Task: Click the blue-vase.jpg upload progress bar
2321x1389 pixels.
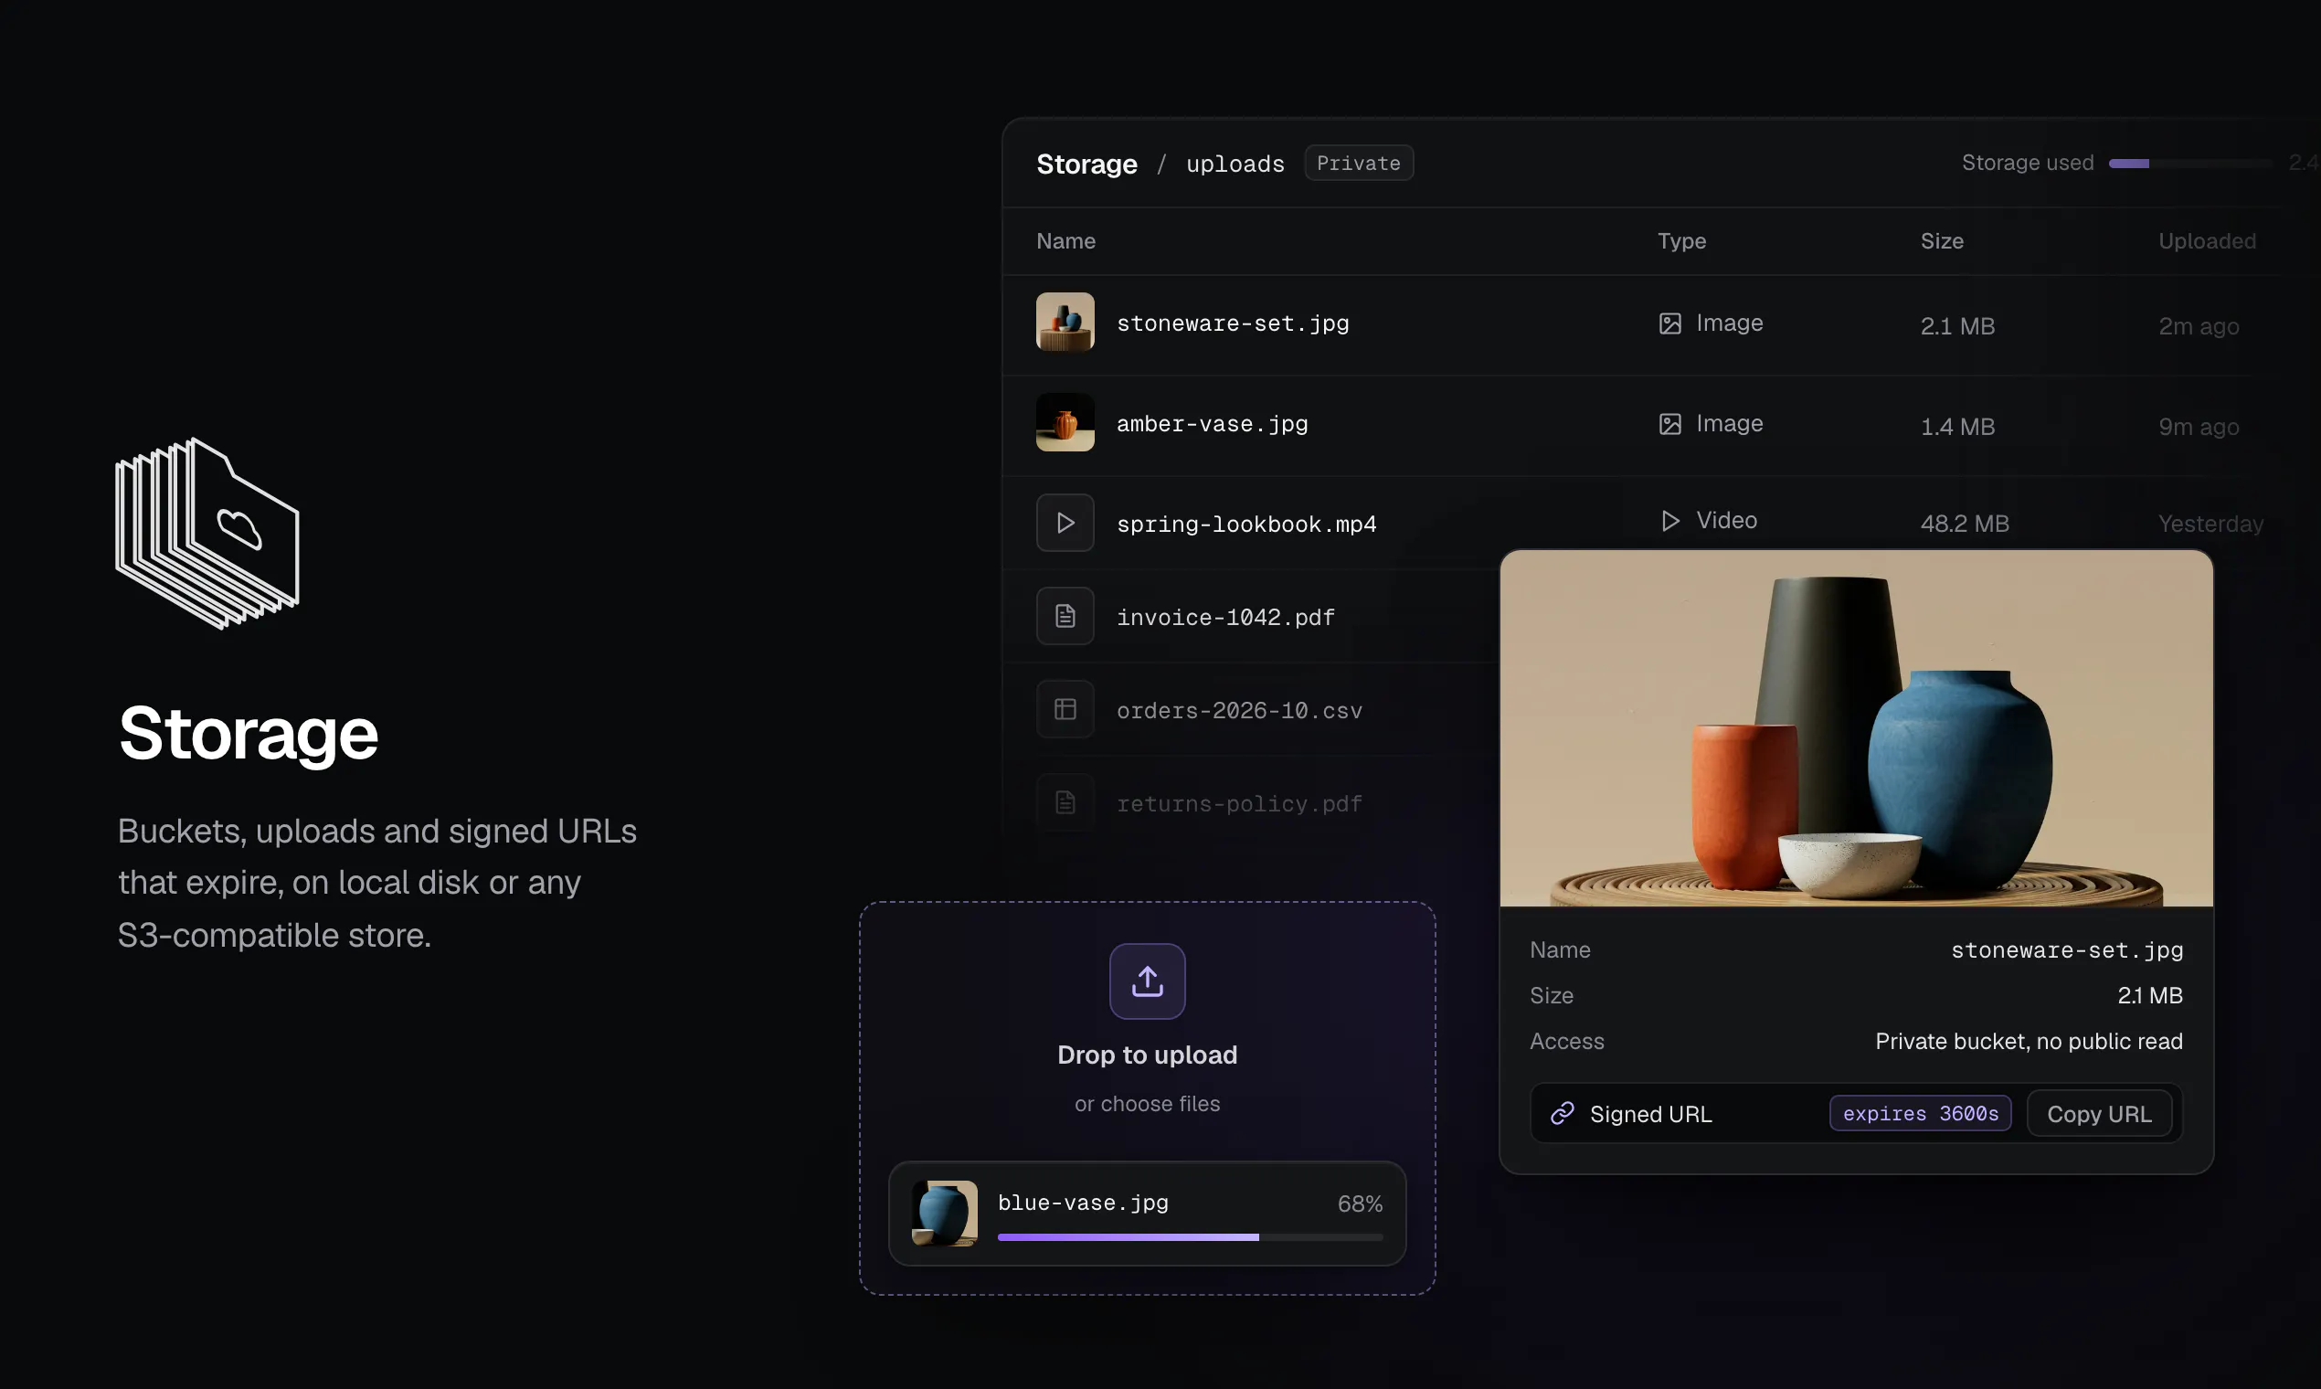Action: tap(1191, 1237)
